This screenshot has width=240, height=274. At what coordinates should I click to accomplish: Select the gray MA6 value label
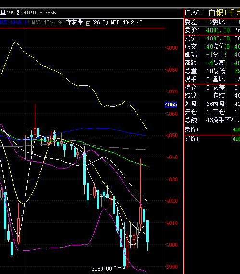(x=48, y=22)
